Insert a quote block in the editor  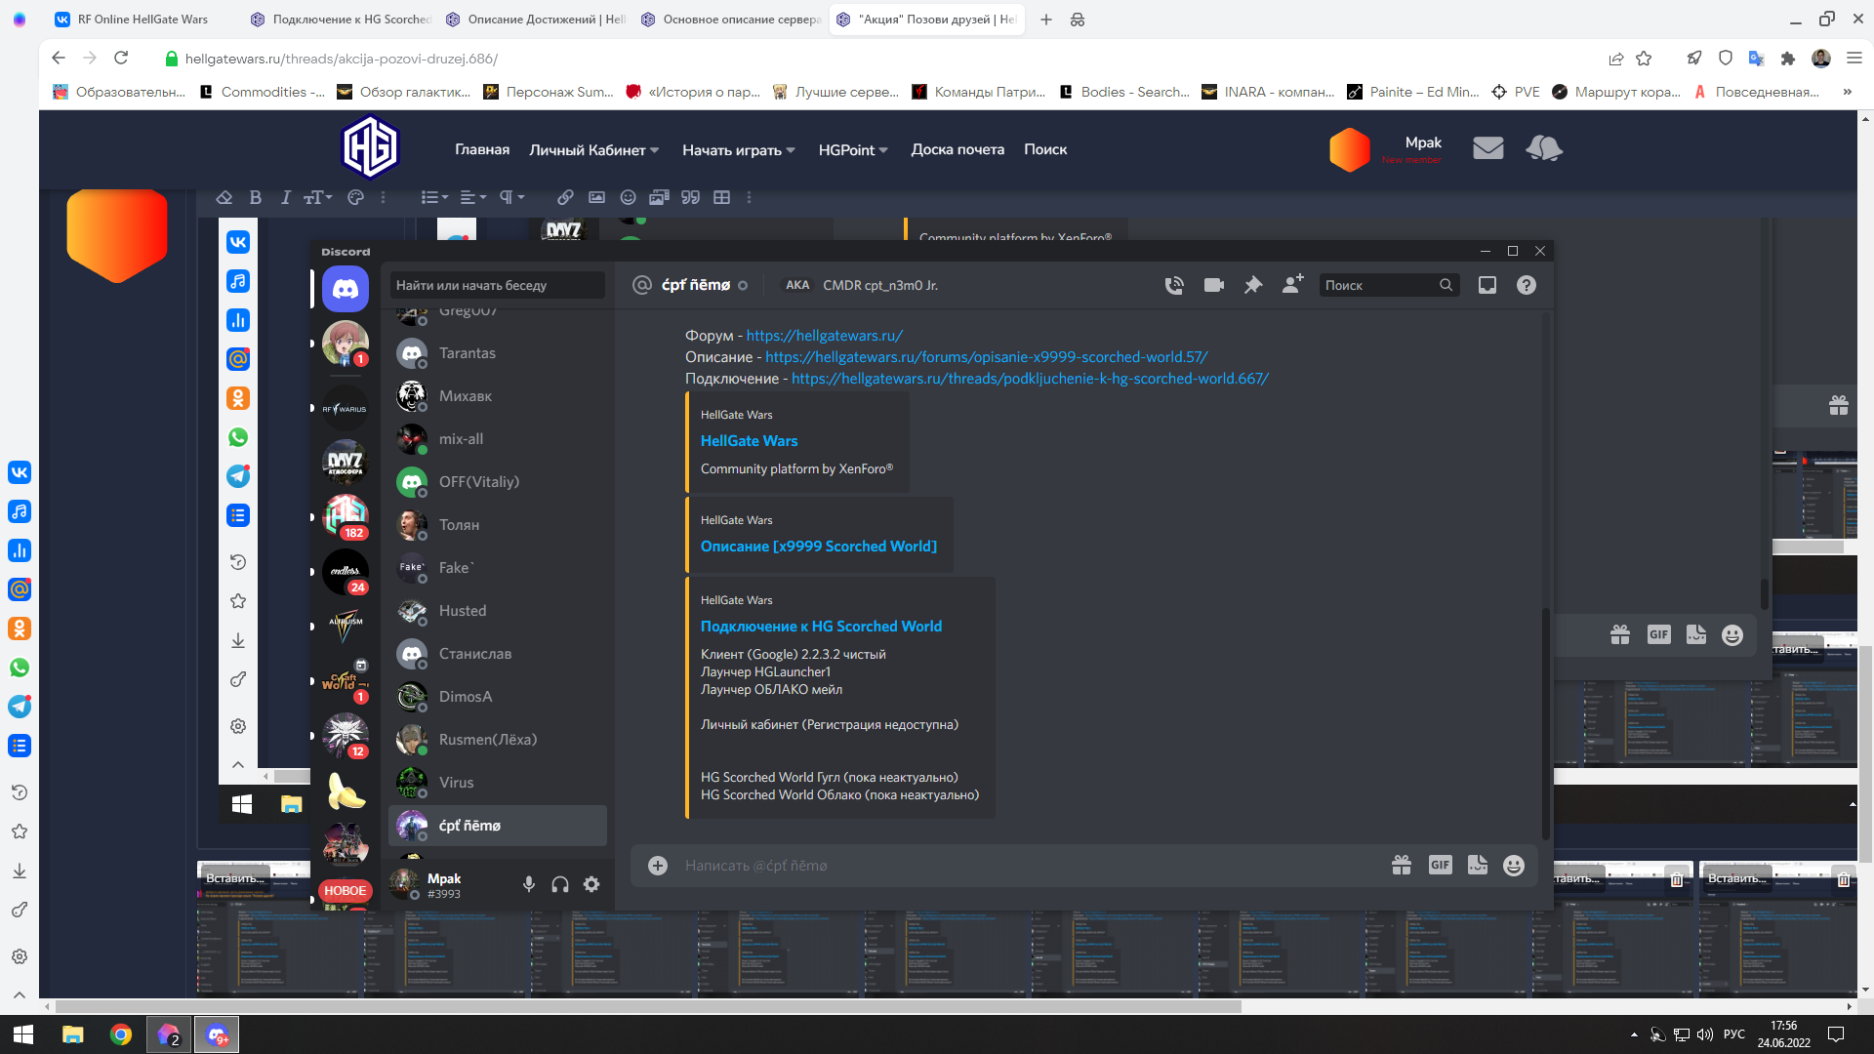point(690,197)
